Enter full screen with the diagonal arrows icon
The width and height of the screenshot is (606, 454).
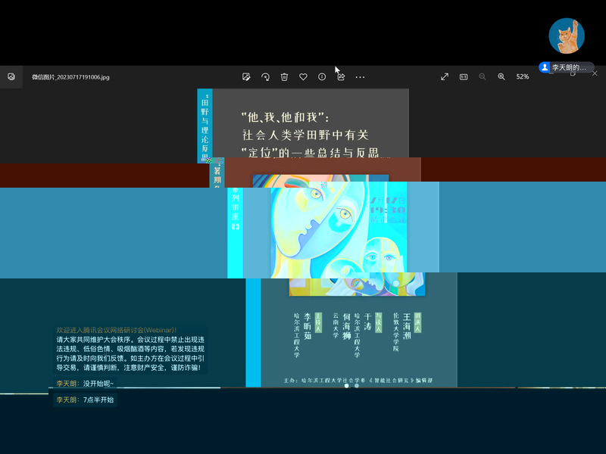pyautogui.click(x=445, y=77)
